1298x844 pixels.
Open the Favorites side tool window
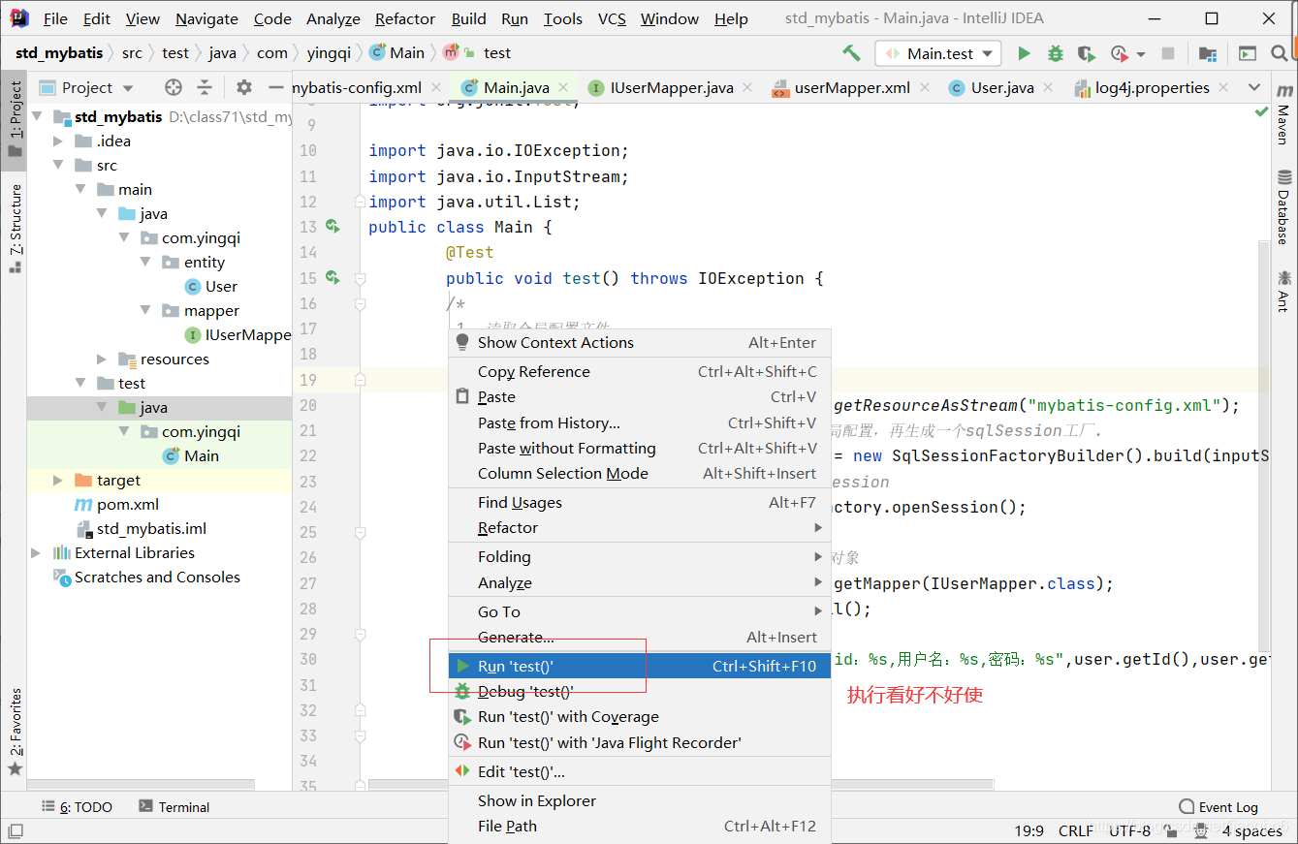point(15,732)
